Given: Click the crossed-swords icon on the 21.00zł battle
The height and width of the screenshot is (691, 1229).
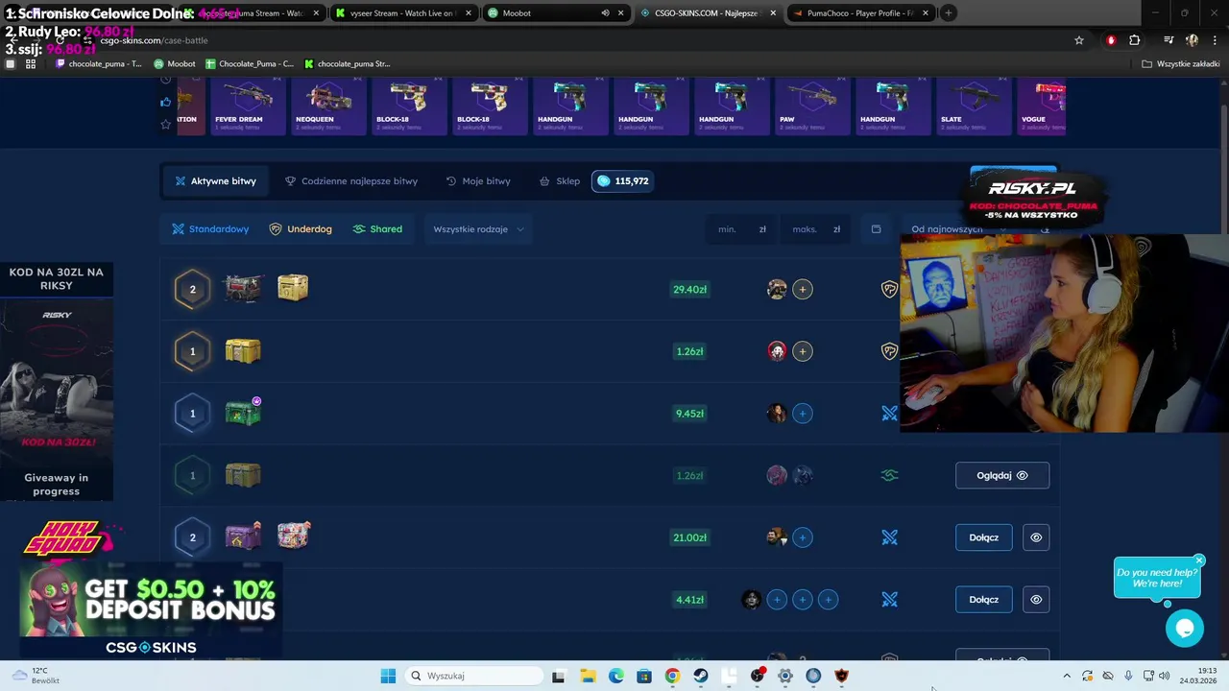Looking at the screenshot, I should click(x=889, y=537).
